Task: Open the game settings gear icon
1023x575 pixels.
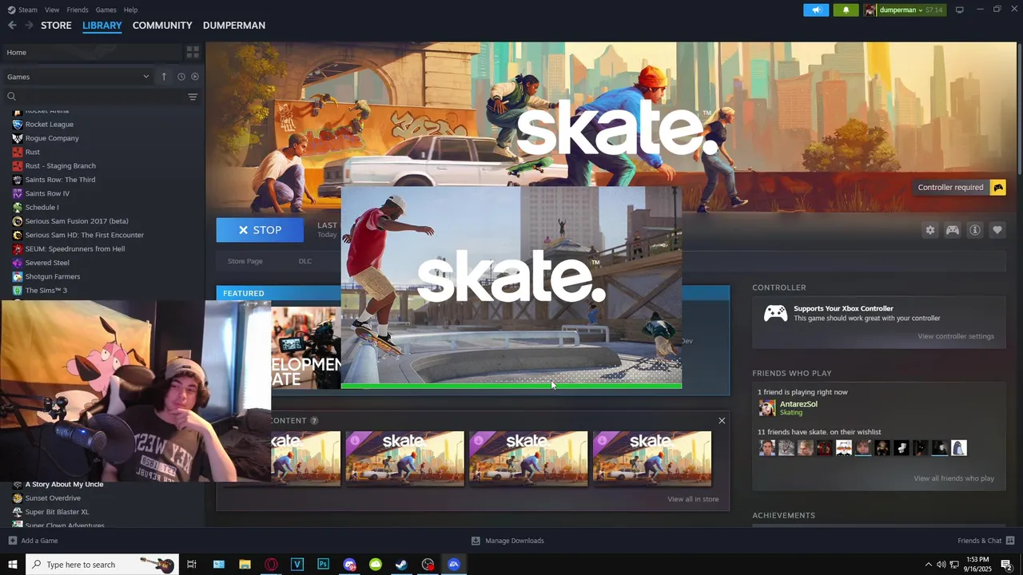Action: [x=930, y=230]
